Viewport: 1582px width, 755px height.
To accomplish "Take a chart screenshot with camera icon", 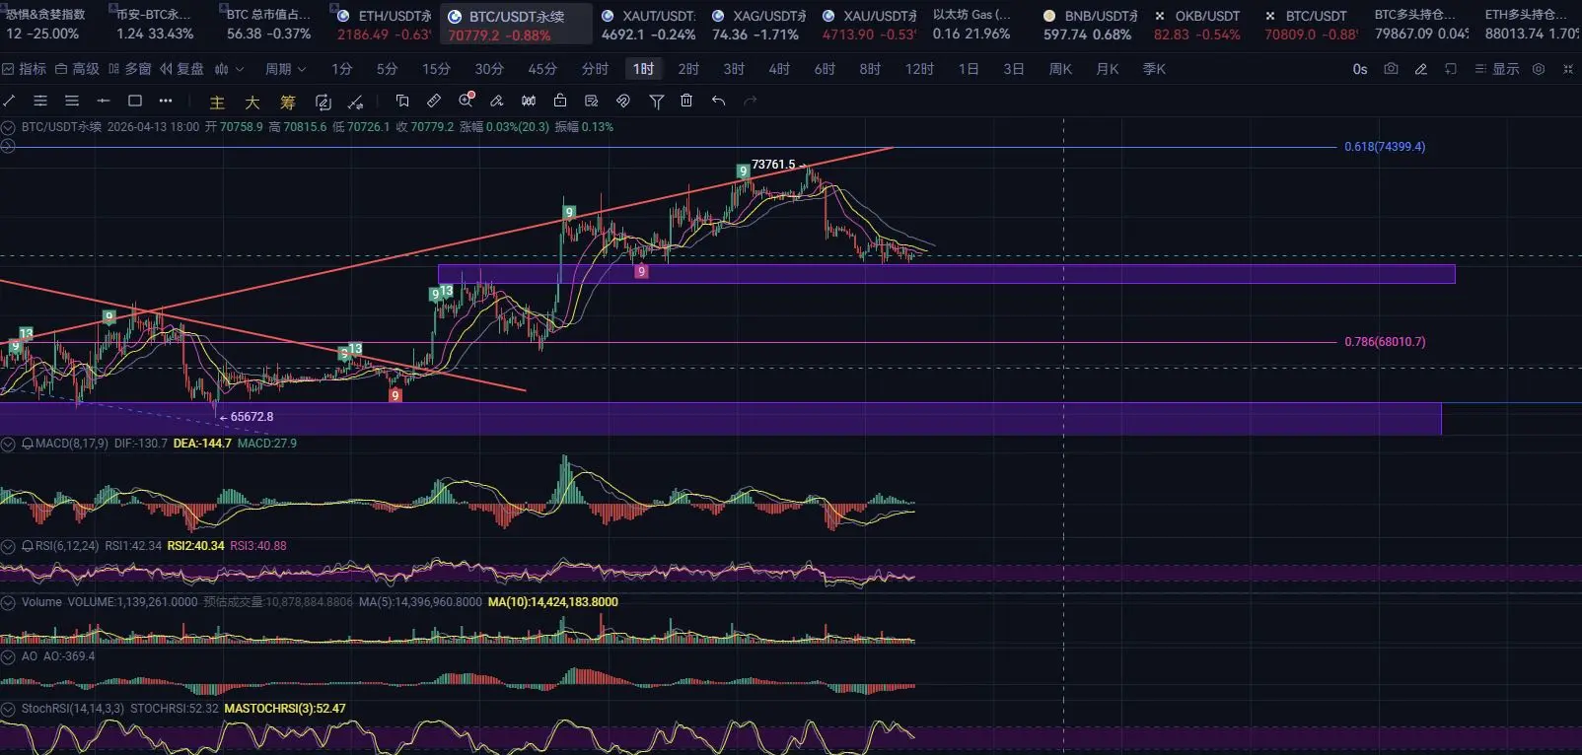I will [1391, 69].
